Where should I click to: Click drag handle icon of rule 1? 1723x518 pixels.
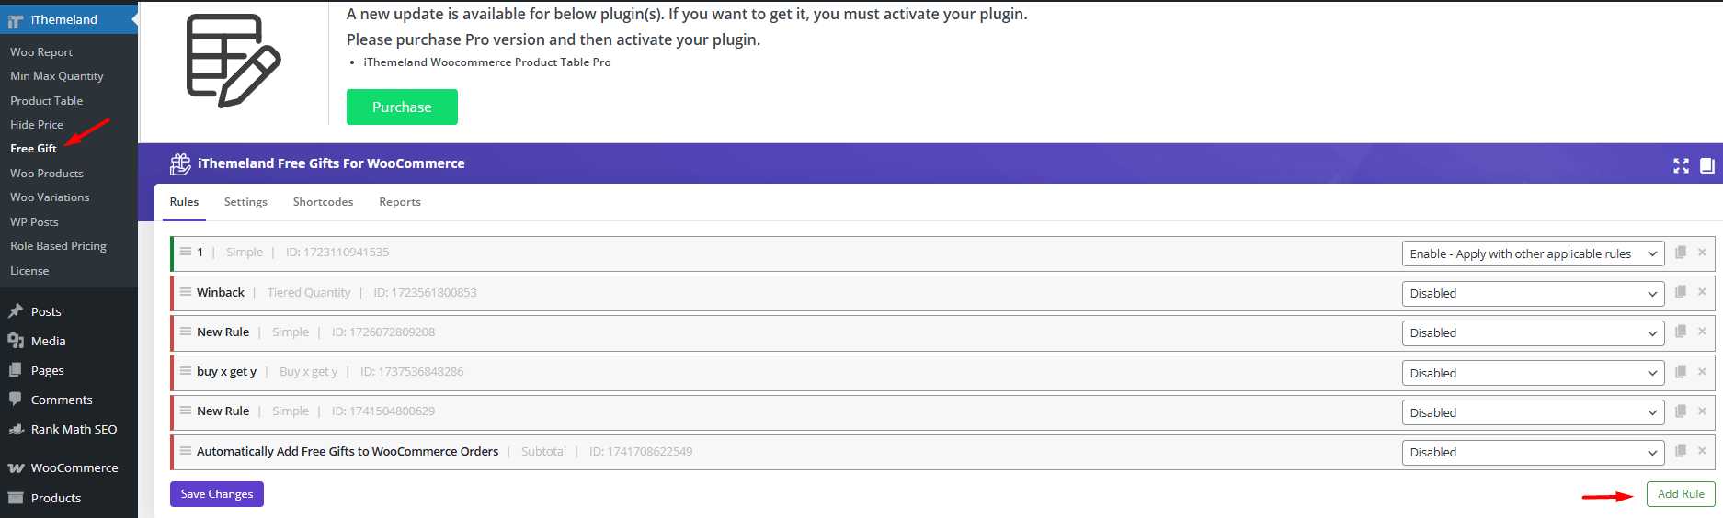tap(186, 252)
